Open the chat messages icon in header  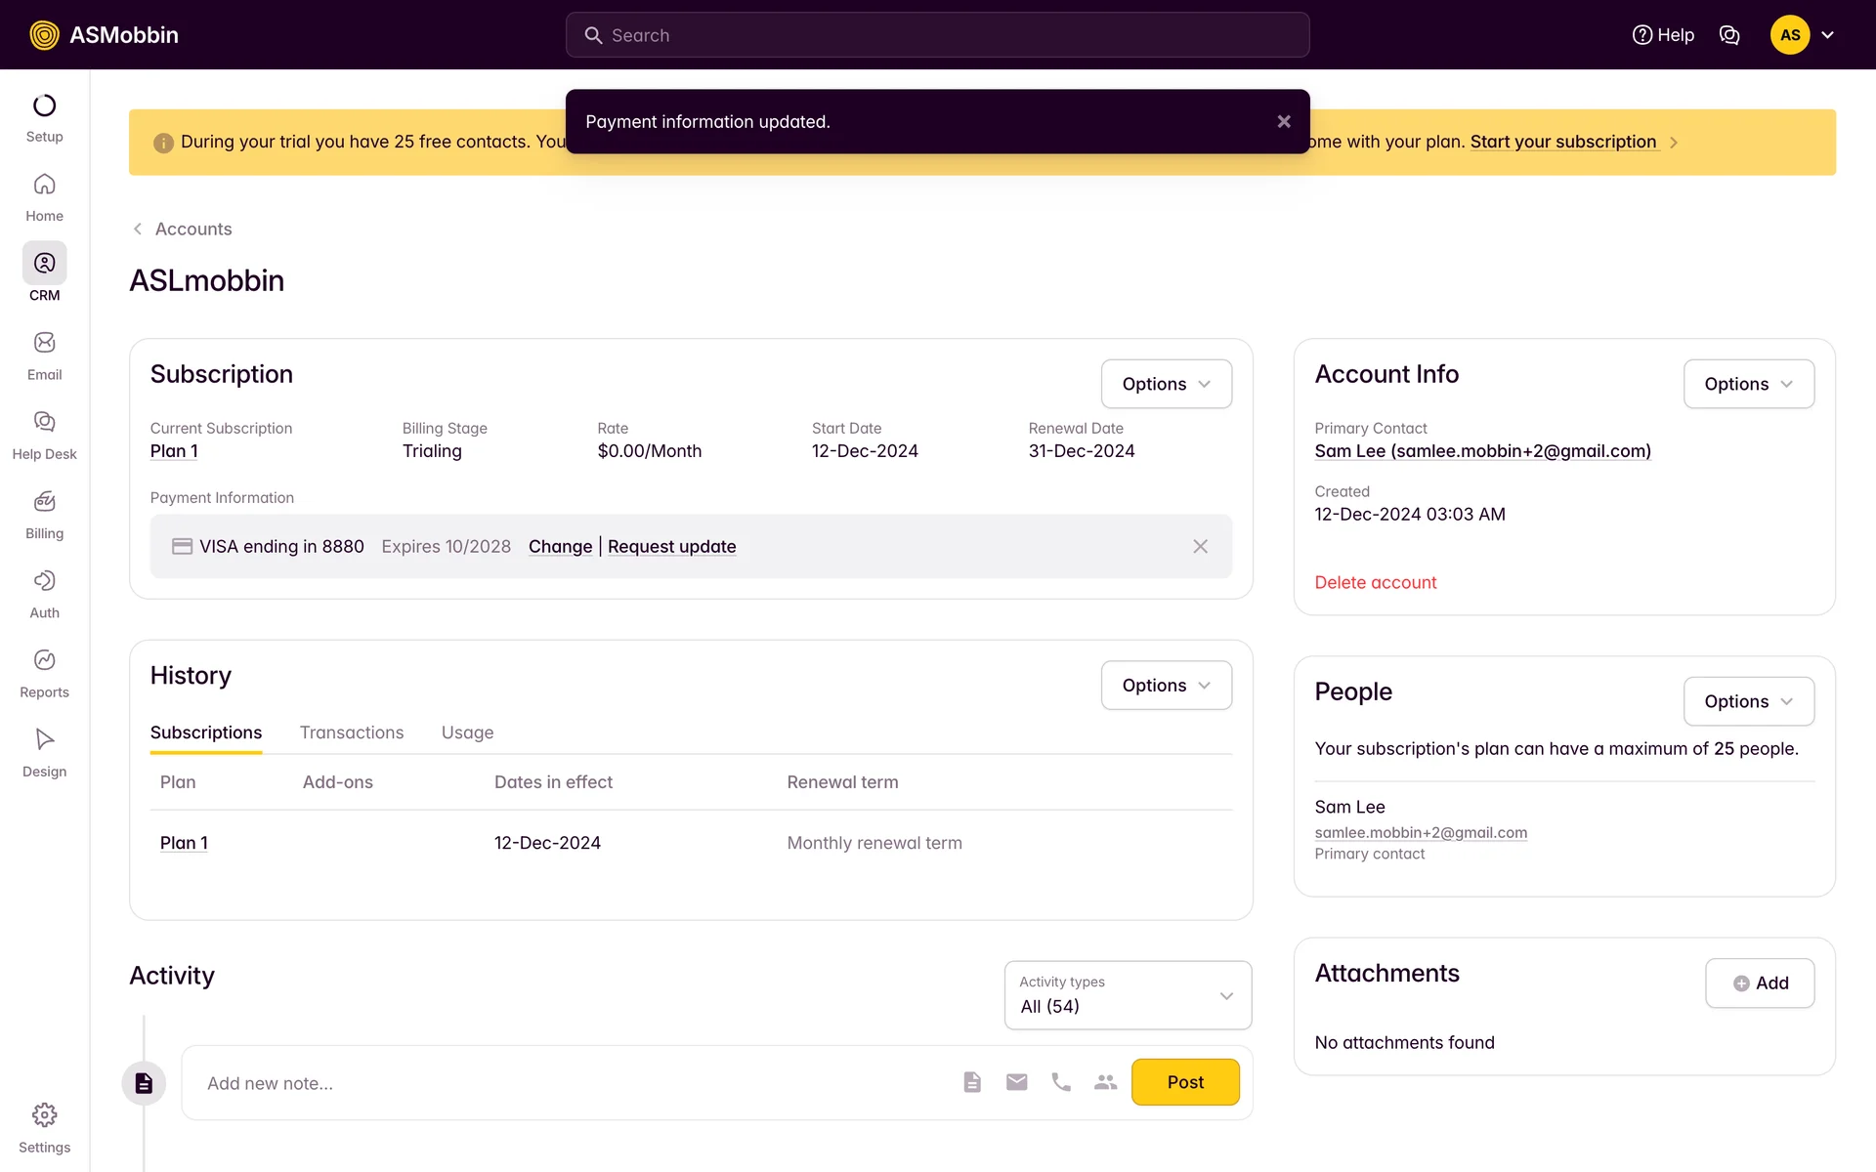[1729, 35]
